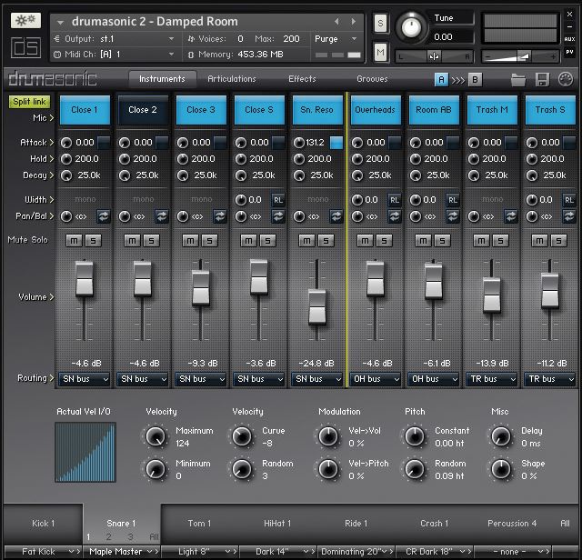Mute the Trash S channel

click(x=539, y=241)
